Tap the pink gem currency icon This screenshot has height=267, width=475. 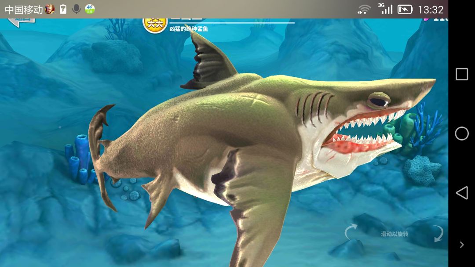pos(427,20)
